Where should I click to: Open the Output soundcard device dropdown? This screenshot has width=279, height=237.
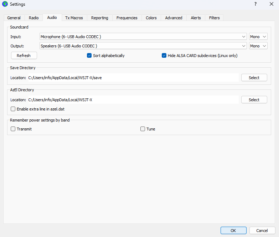click(143, 46)
